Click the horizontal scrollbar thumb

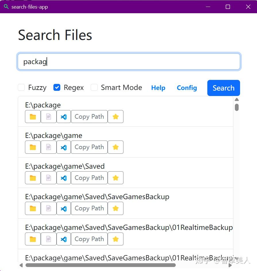101,265
